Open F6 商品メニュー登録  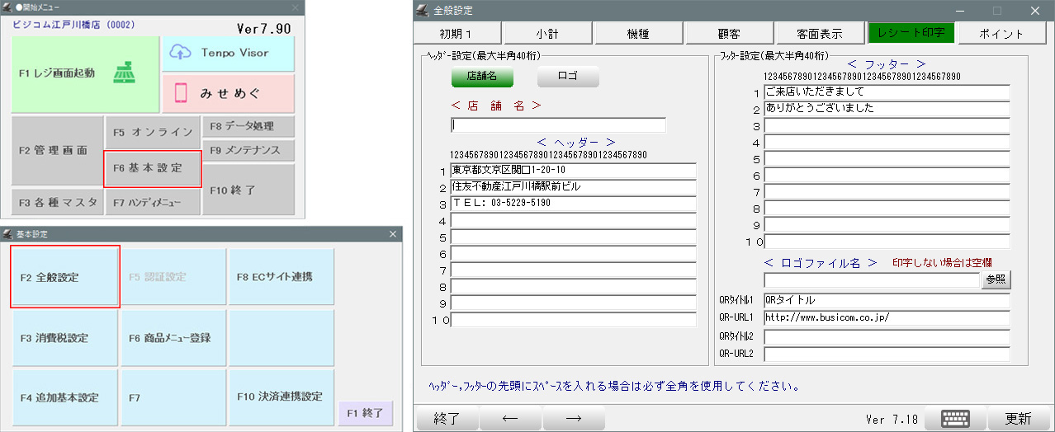[173, 338]
